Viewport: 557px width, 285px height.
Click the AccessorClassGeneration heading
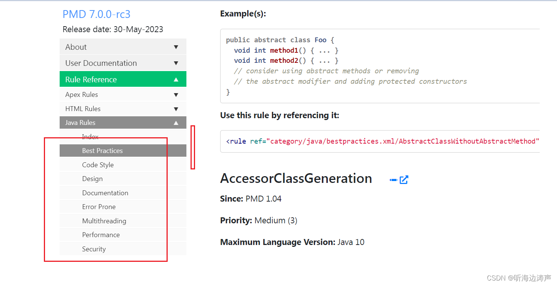click(x=296, y=178)
